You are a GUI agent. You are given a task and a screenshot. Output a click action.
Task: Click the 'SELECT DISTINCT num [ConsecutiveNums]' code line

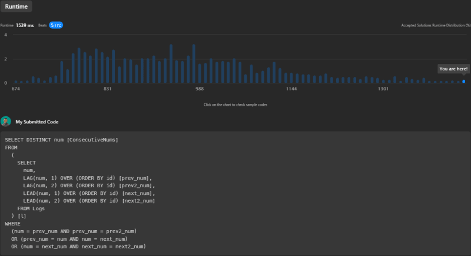pyautogui.click(x=62, y=140)
